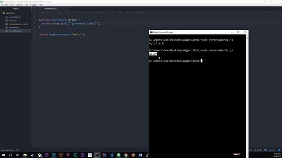282x158 pixels.
Task: Open the white notepad app on the taskbar
Action: 90,155
